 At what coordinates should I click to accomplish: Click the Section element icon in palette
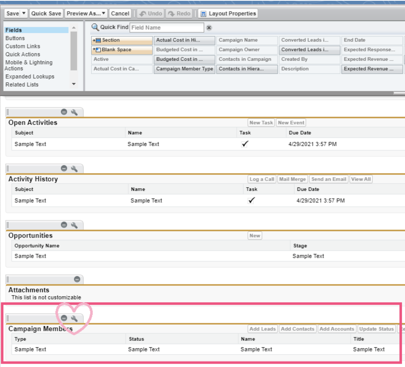pyautogui.click(x=97, y=40)
